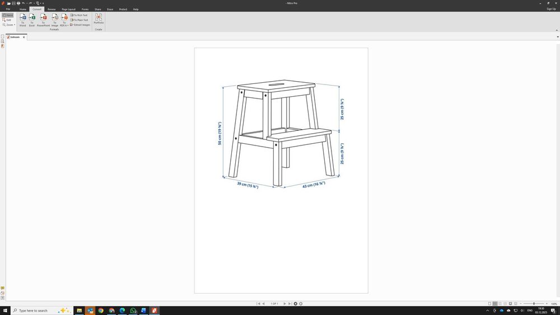Go to the last page
560x315 pixels.
click(290, 304)
